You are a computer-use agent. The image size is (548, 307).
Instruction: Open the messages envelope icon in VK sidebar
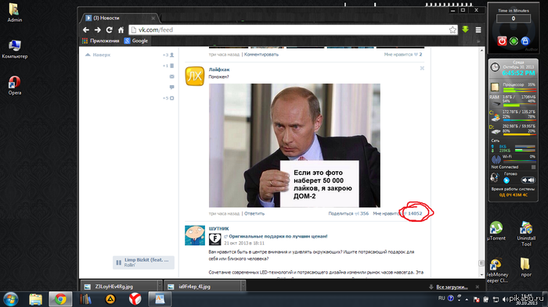[171, 77]
